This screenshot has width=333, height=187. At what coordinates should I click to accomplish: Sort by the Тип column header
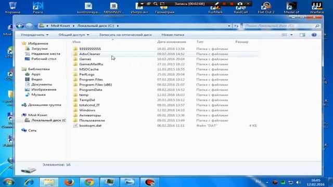(200, 42)
